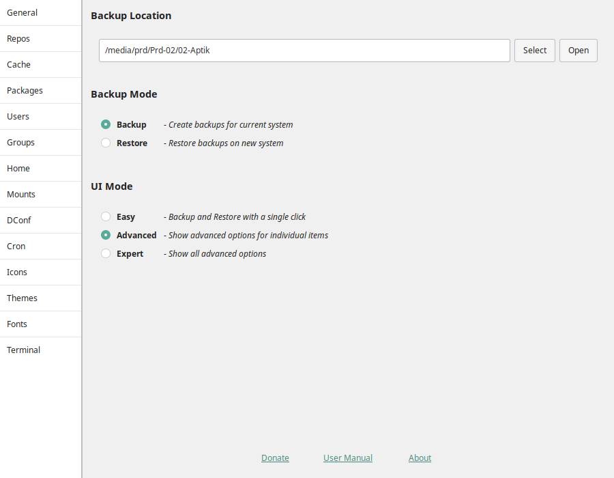Click the backup location path field
This screenshot has width=614, height=478.
click(304, 50)
